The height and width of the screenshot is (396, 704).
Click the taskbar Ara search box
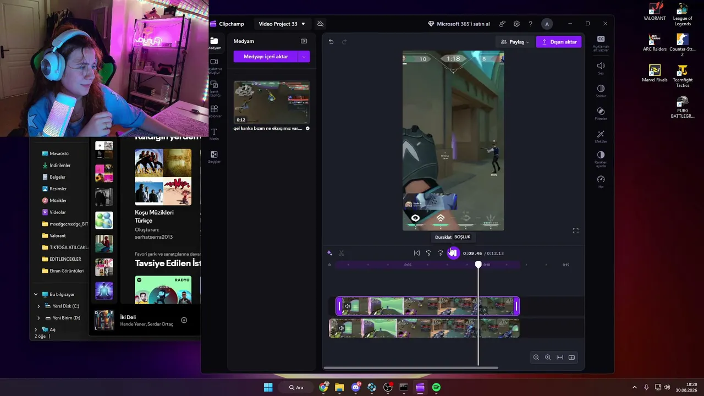(x=296, y=387)
